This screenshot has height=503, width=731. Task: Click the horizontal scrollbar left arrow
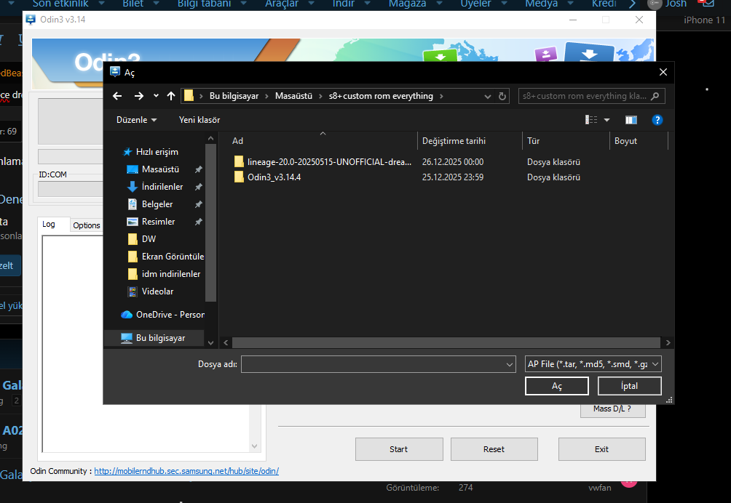pyautogui.click(x=226, y=342)
